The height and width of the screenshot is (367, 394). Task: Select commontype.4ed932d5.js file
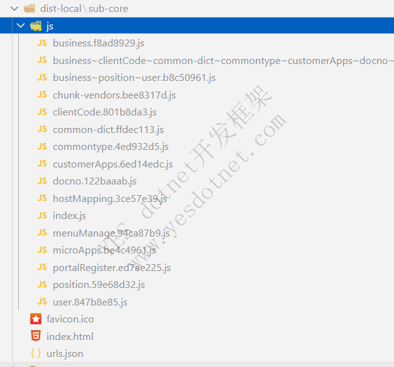[111, 147]
